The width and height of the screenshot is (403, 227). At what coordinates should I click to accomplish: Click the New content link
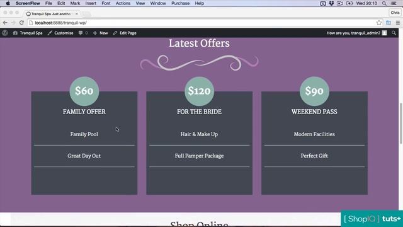point(101,33)
